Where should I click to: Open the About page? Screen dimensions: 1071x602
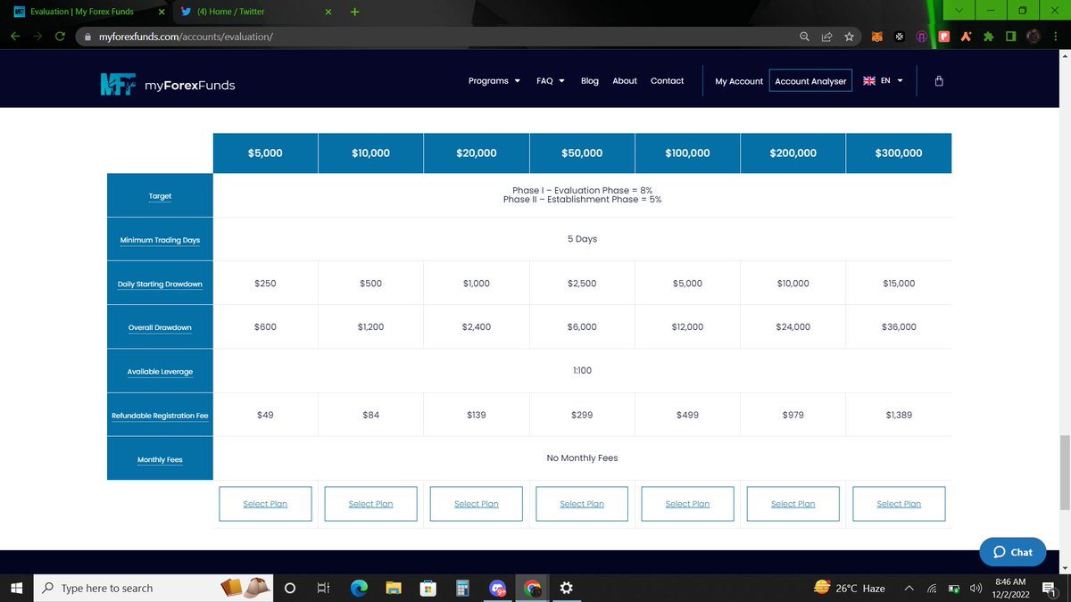625,80
